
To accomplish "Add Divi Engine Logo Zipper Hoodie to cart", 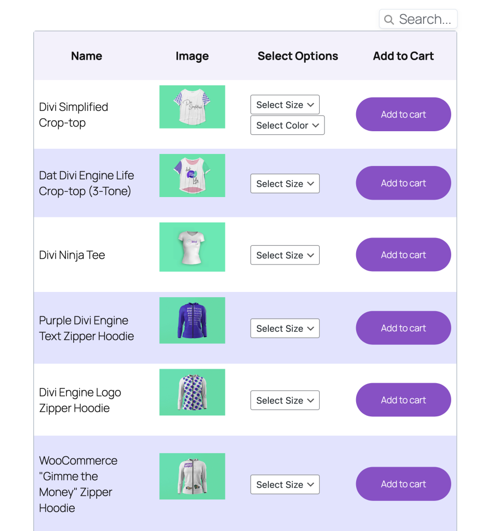I will [x=403, y=400].
